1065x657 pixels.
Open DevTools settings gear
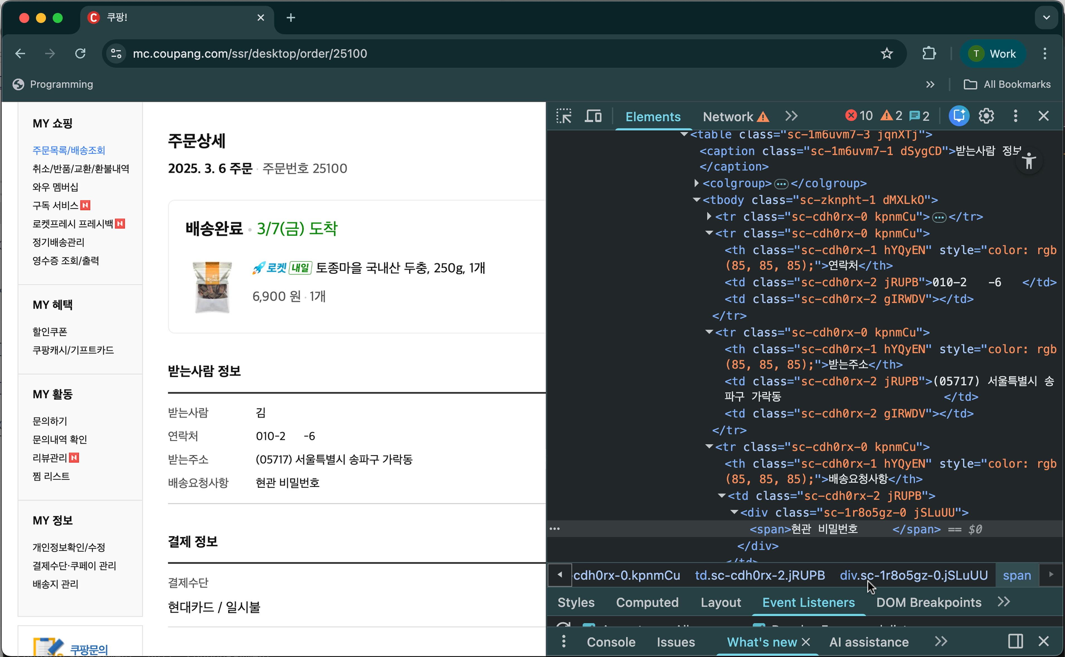tap(986, 116)
